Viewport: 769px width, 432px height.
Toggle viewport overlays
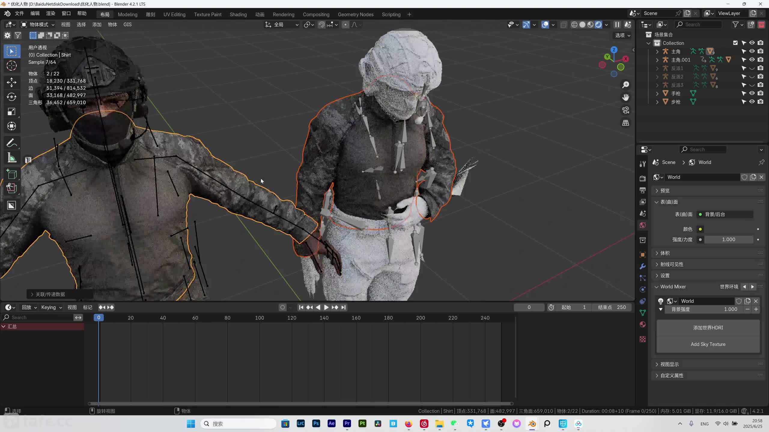pyautogui.click(x=545, y=25)
